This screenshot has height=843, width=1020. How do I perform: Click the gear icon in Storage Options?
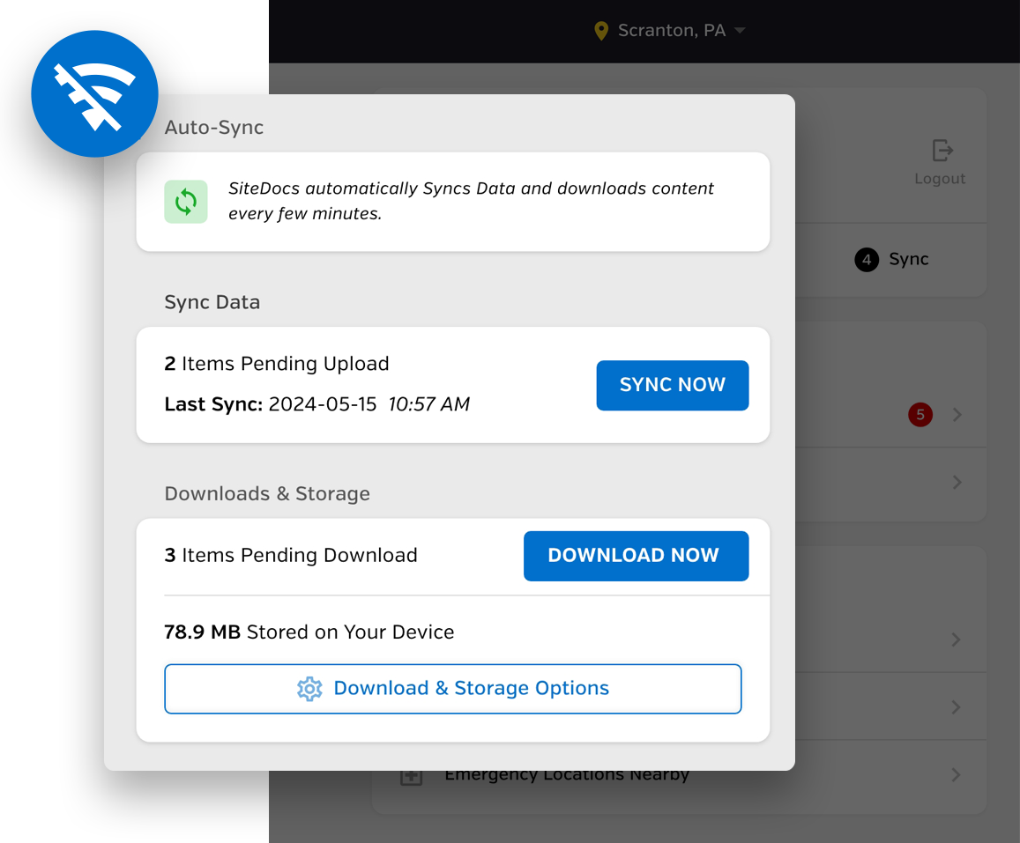coord(309,689)
